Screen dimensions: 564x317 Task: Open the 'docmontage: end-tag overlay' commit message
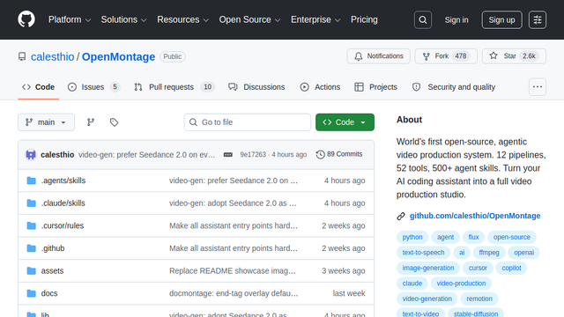(234, 293)
